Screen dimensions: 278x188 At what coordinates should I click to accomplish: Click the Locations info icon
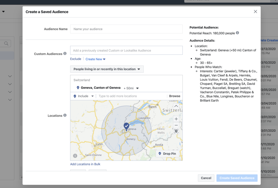65,115
